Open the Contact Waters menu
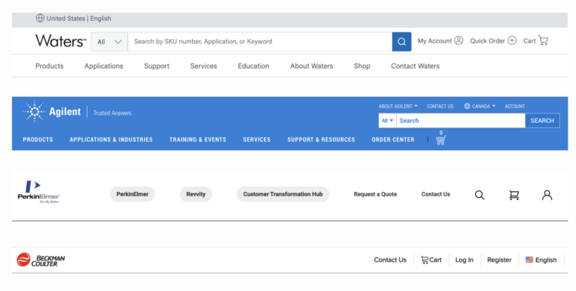Image resolution: width=576 pixels, height=291 pixels. pyautogui.click(x=415, y=66)
